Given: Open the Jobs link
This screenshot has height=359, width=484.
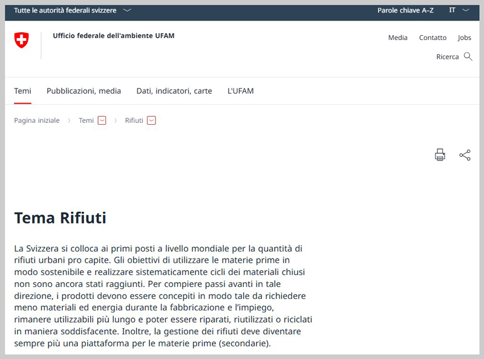Looking at the screenshot, I should pyautogui.click(x=464, y=38).
